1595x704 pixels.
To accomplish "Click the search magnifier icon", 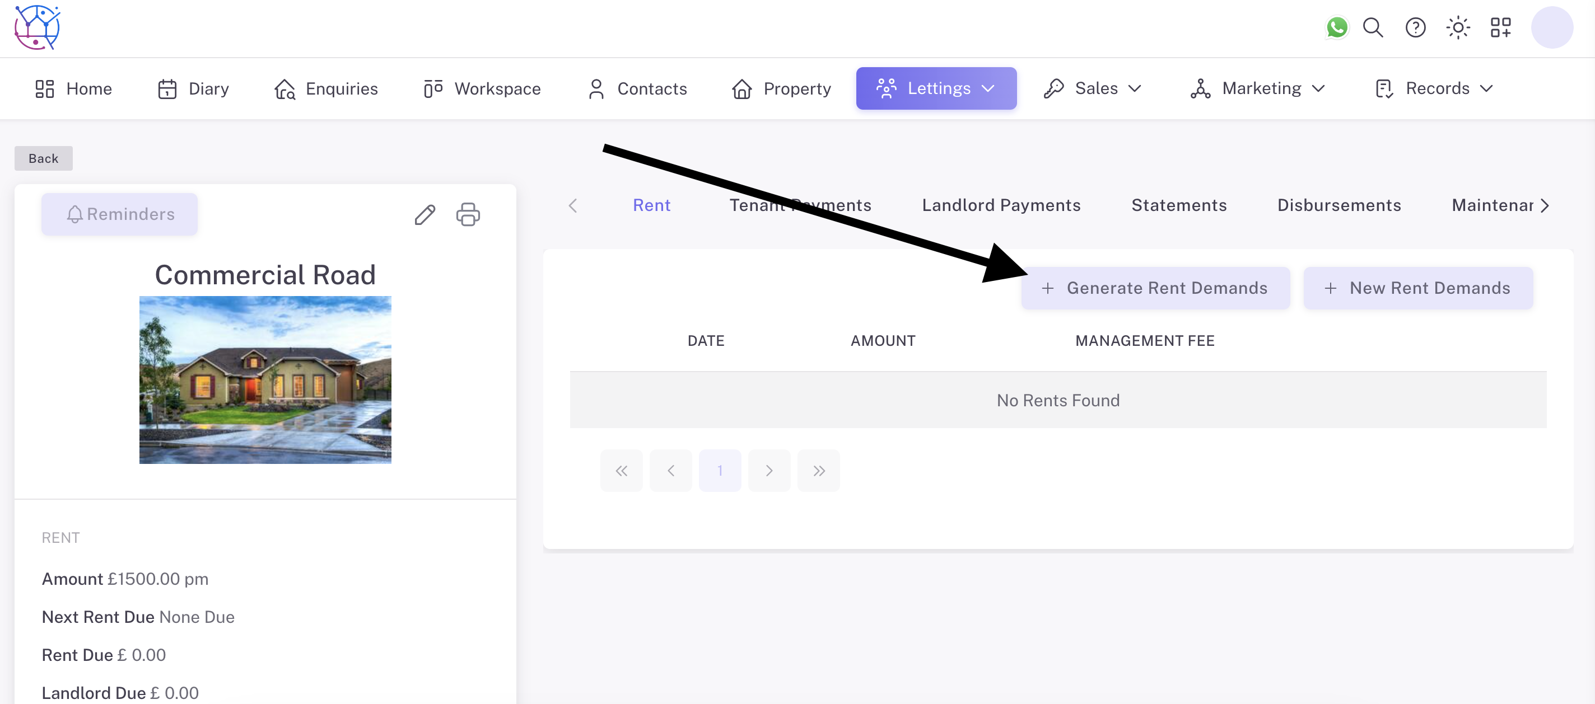I will click(x=1373, y=28).
